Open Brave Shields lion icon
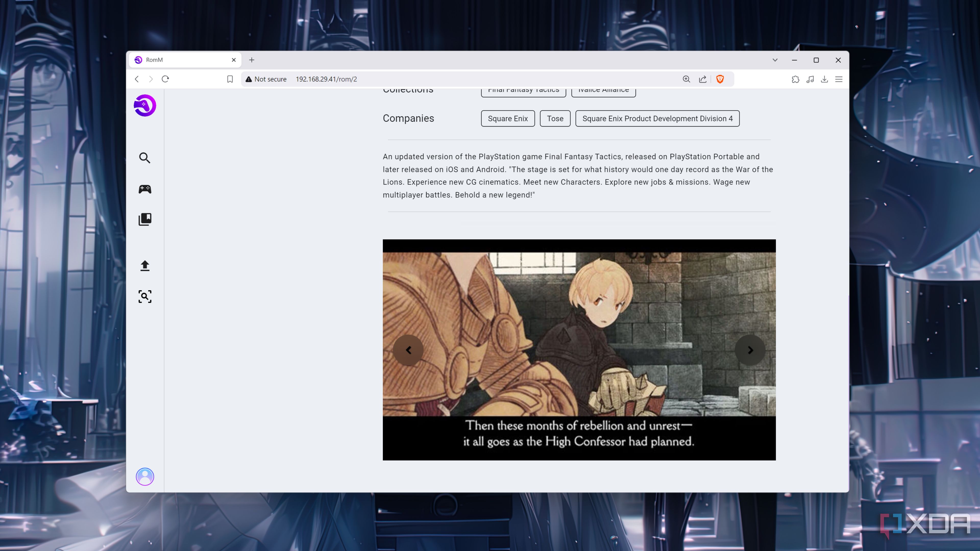The width and height of the screenshot is (980, 551). pyautogui.click(x=720, y=79)
